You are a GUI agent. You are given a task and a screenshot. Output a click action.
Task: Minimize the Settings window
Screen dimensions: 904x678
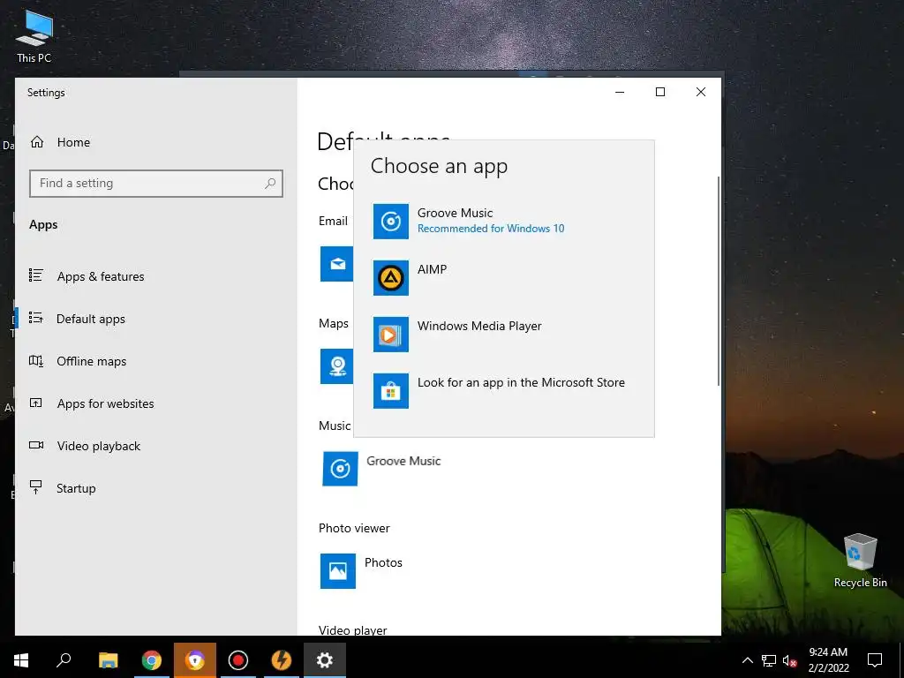620,92
